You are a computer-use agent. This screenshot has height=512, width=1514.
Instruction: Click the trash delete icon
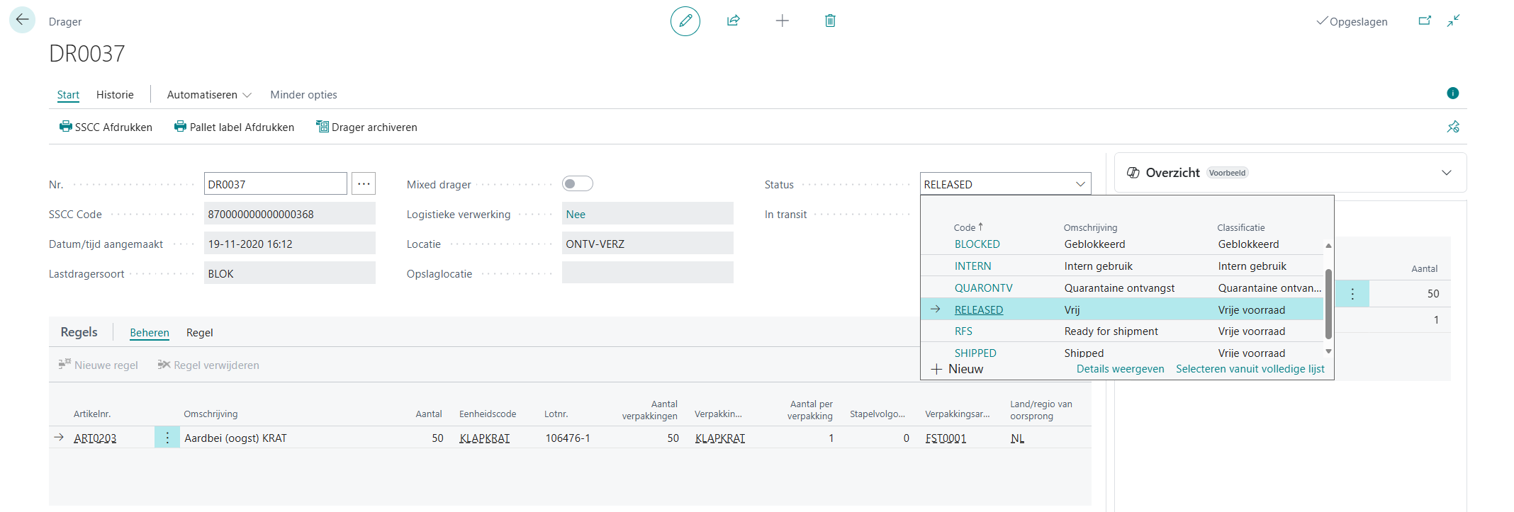830,21
